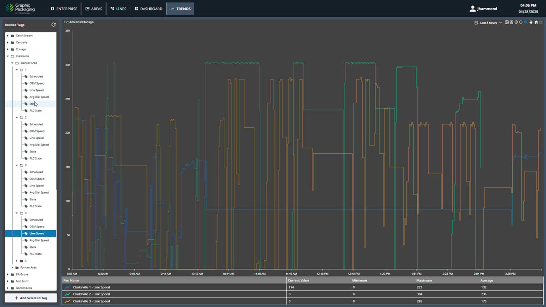The height and width of the screenshot is (307, 546).
Task: Click the Chicago folder icon
Action: click(12, 49)
